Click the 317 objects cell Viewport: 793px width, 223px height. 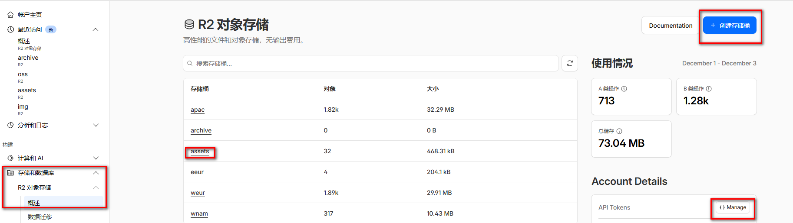(328, 213)
